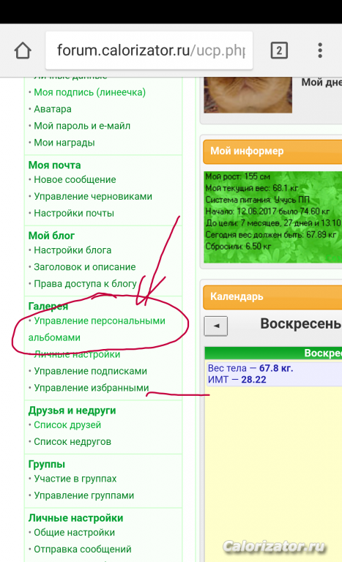Open Права доступа к блогу
The height and width of the screenshot is (562, 342).
[x=85, y=283]
